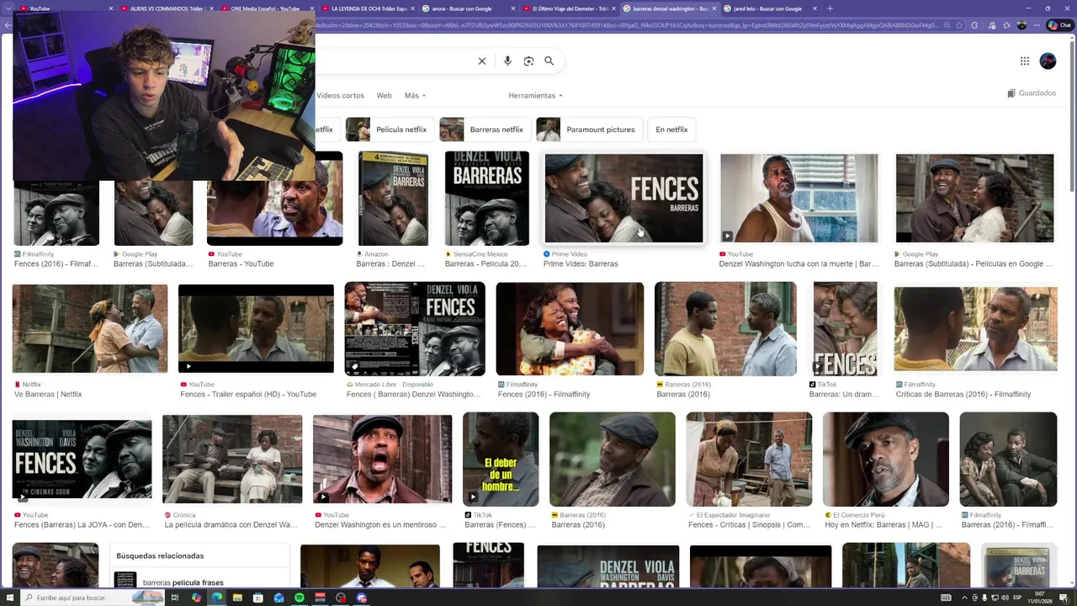Switch to LA LEYENDA DE OCHI Tráiler tab
This screenshot has width=1077, height=606.
[x=369, y=8]
